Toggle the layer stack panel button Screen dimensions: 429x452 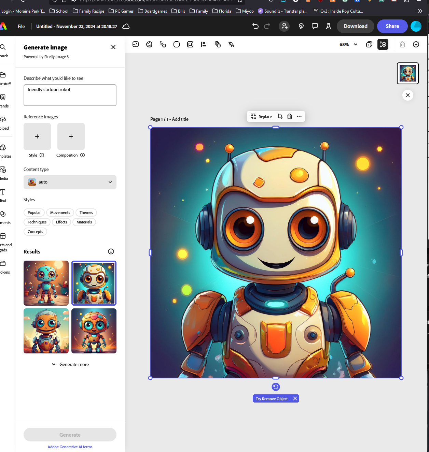tap(383, 44)
